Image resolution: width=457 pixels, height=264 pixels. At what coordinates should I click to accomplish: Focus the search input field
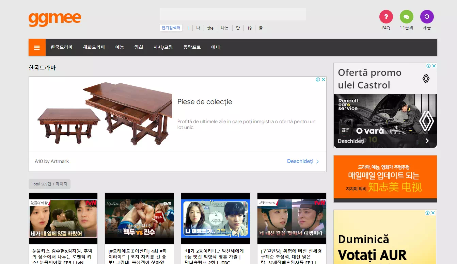coord(233,14)
